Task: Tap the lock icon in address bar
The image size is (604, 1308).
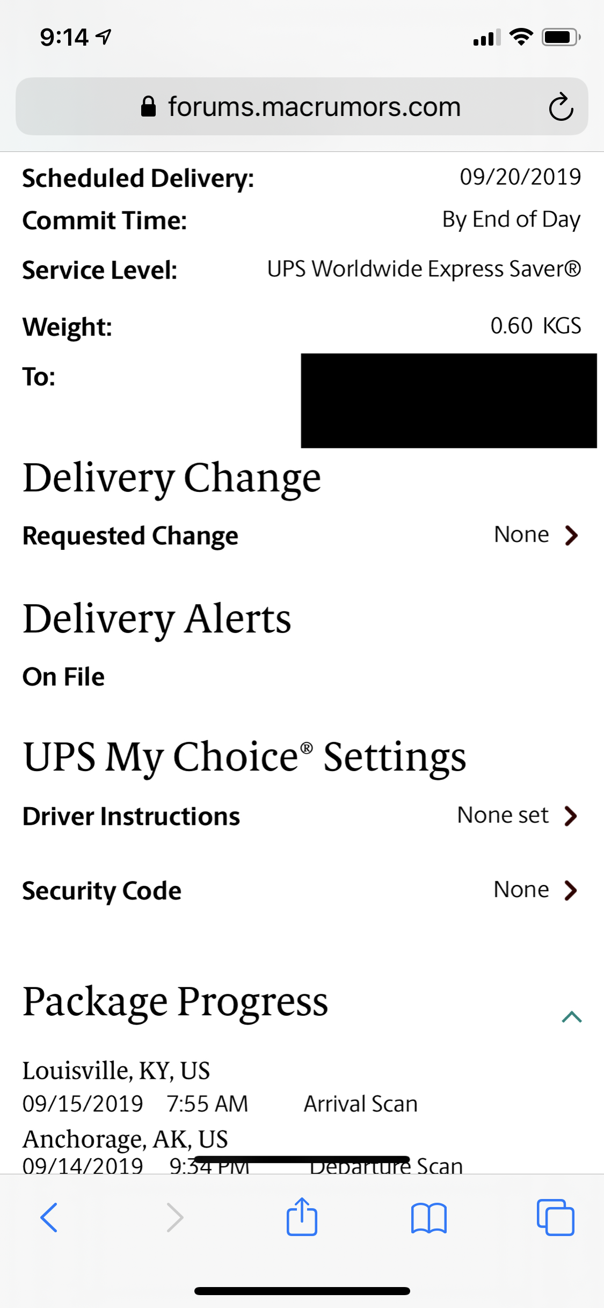Action: point(148,106)
